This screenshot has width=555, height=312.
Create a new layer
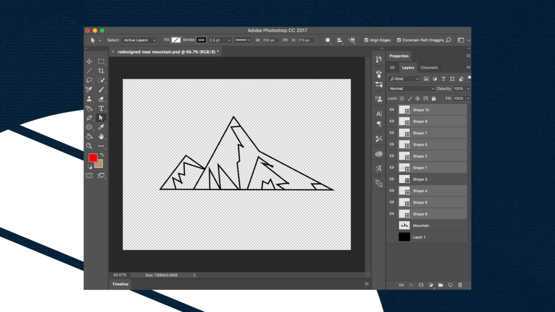(x=450, y=285)
